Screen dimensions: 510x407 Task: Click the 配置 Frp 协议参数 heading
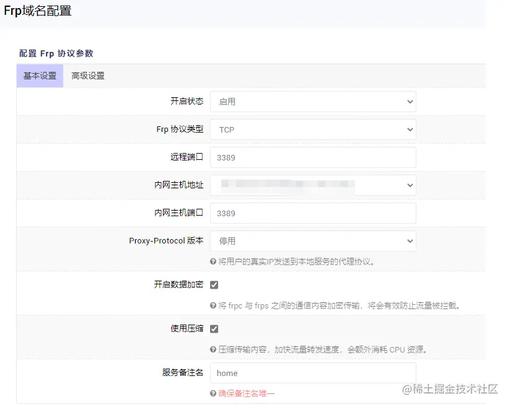pos(56,53)
